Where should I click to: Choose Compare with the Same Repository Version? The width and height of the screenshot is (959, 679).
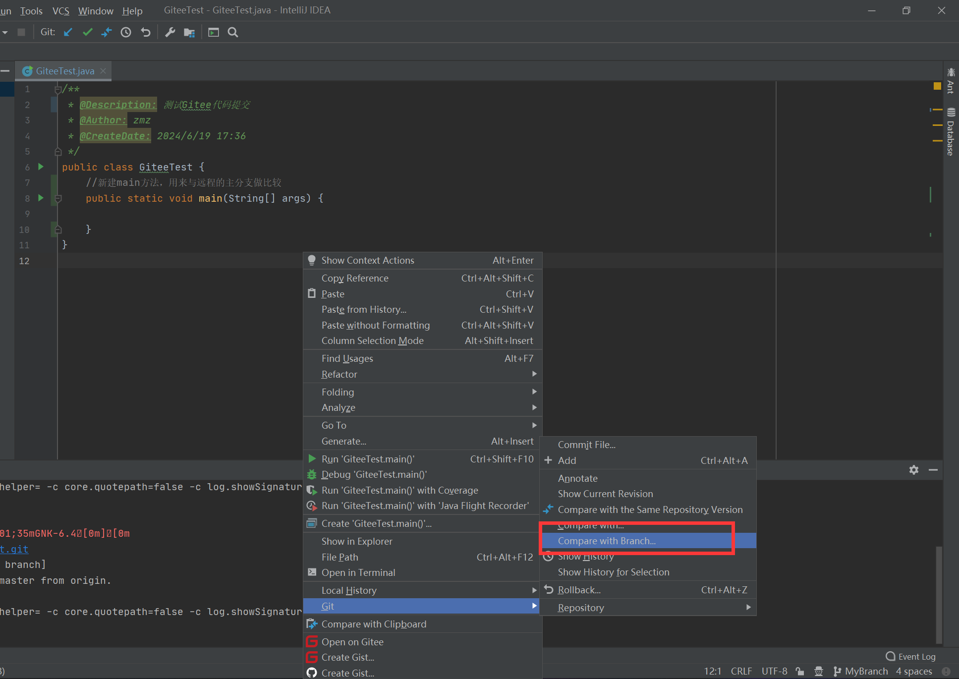648,509
